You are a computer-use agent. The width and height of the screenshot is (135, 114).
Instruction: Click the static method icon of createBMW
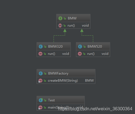click(x=40, y=81)
